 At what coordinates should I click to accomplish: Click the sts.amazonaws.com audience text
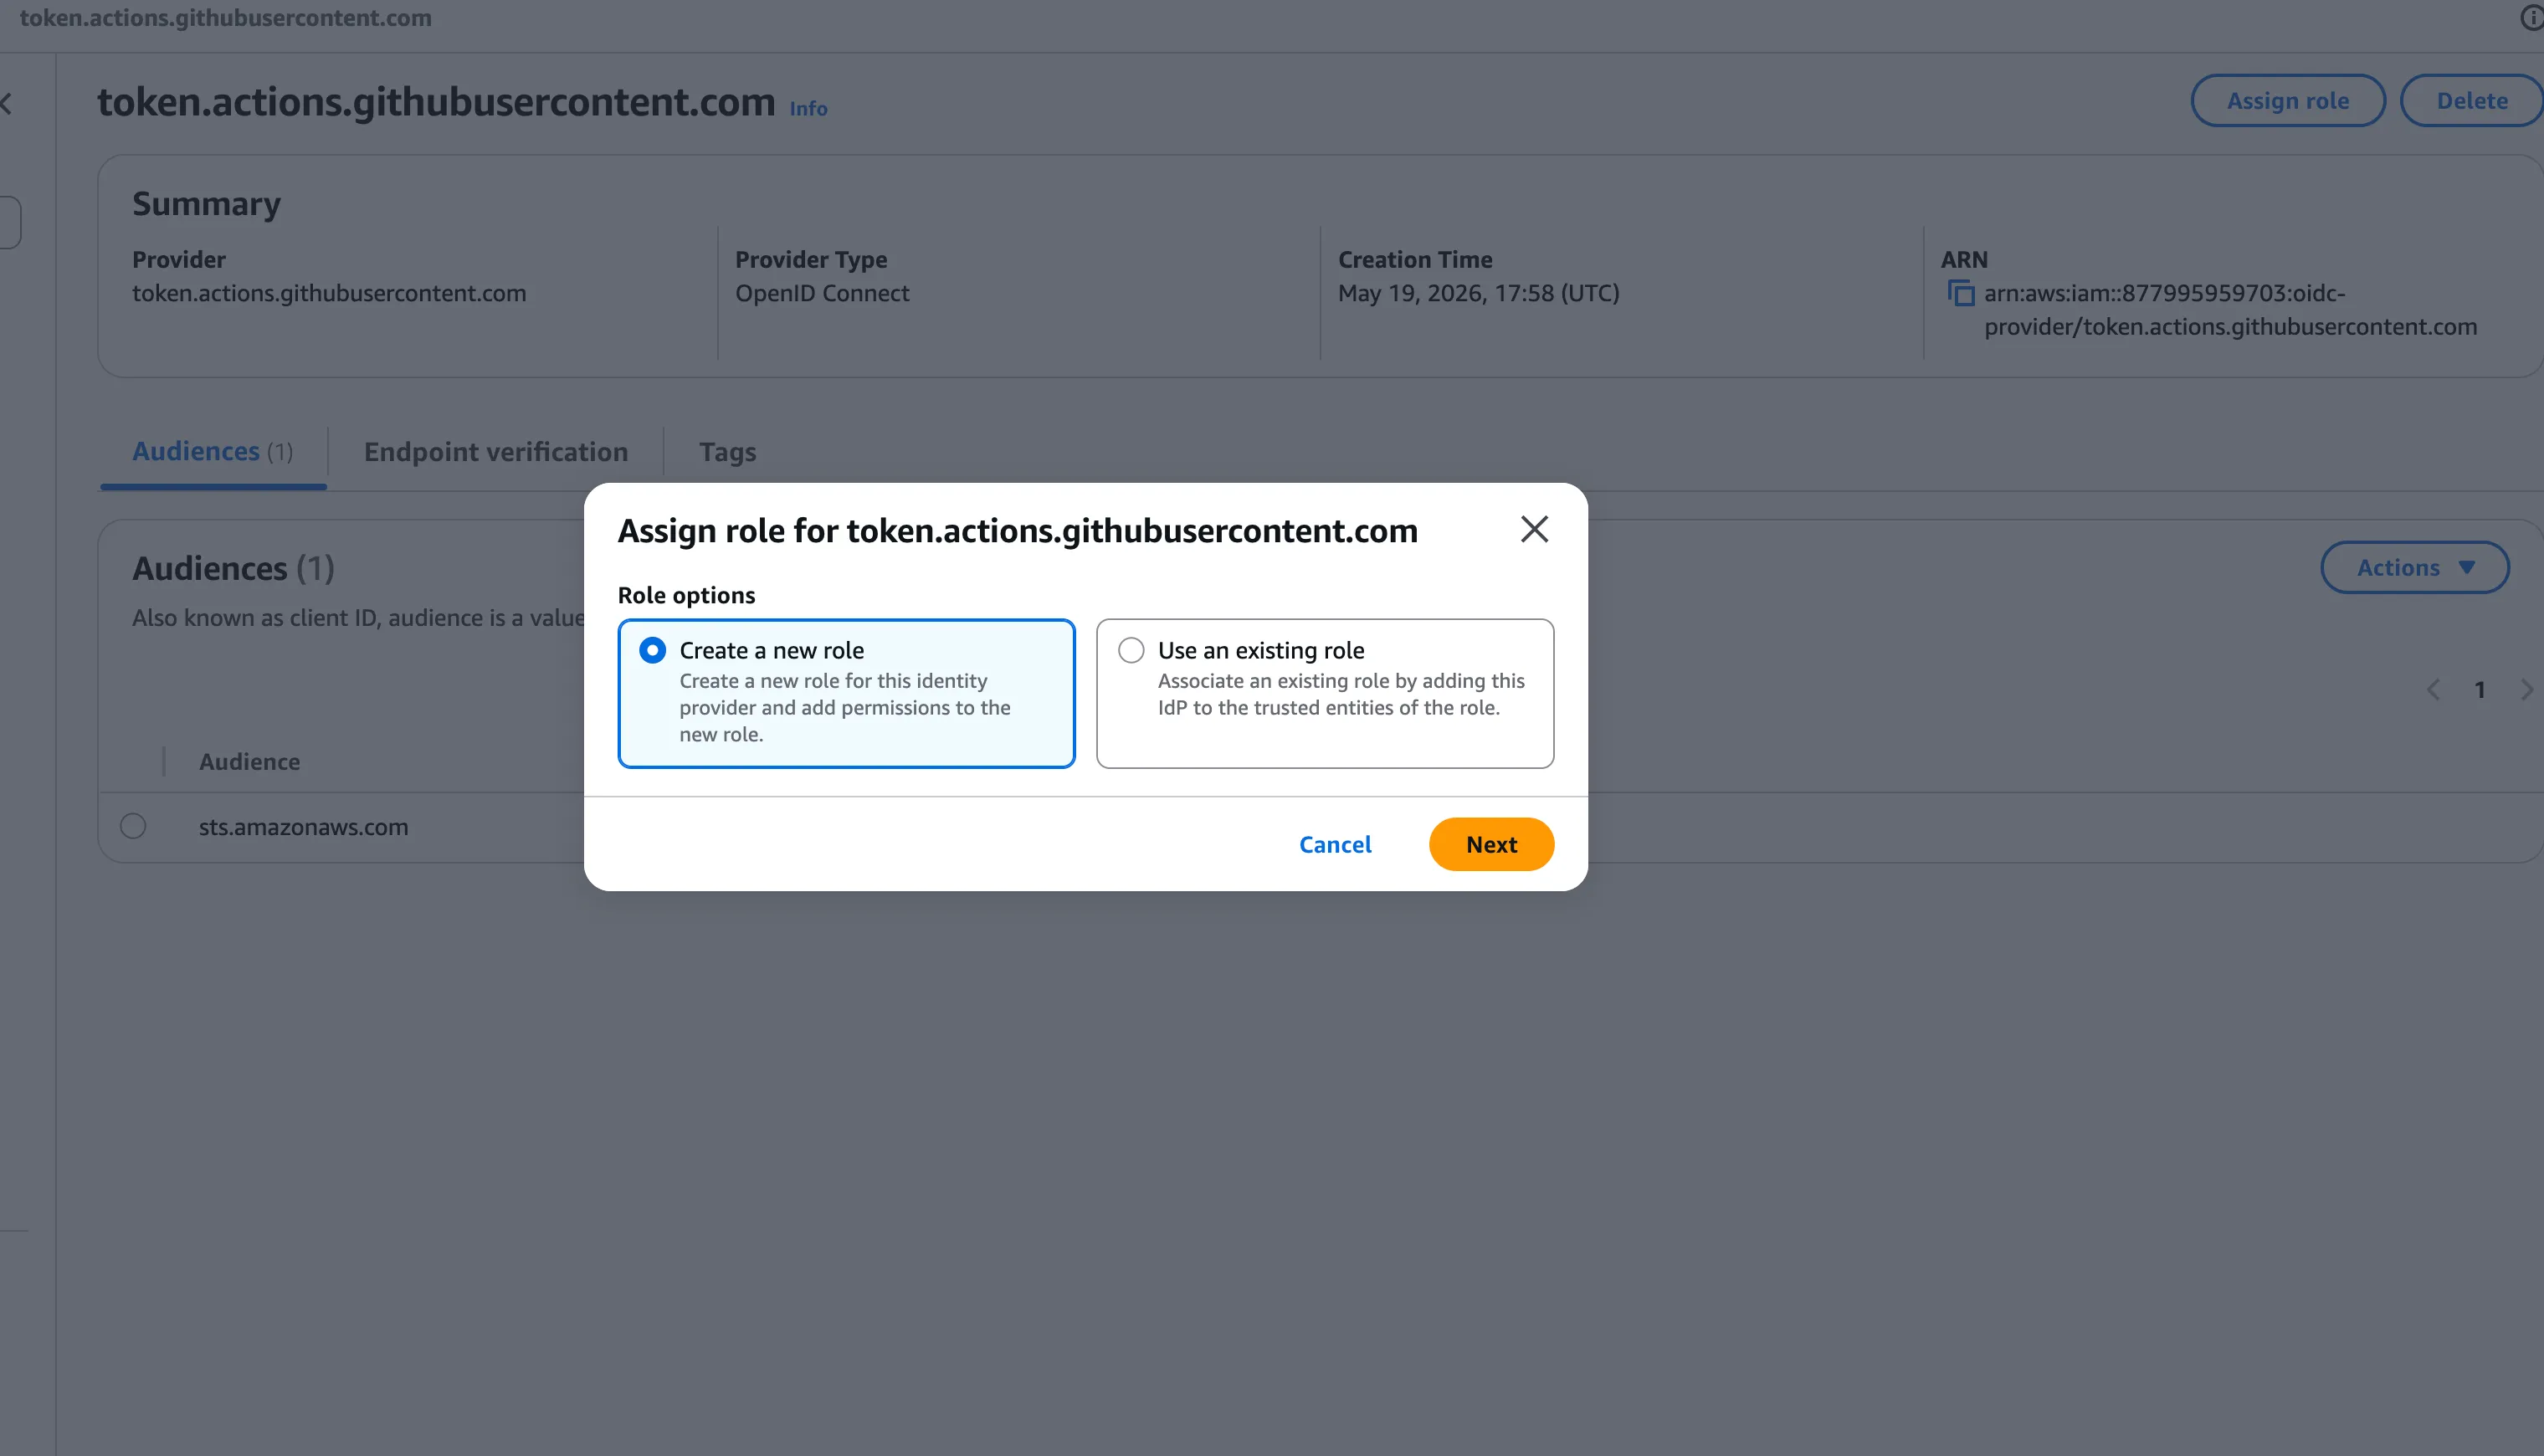pos(303,827)
